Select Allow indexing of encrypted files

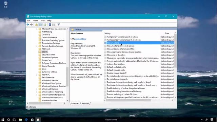[x=121, y=49]
